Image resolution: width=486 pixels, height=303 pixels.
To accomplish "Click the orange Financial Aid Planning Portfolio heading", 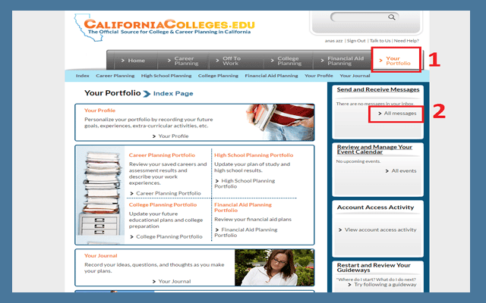I will coord(243,208).
